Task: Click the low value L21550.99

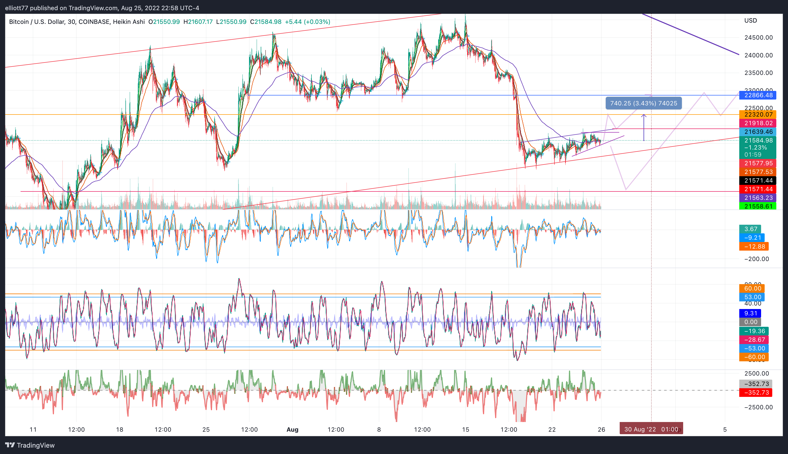Action: point(231,22)
